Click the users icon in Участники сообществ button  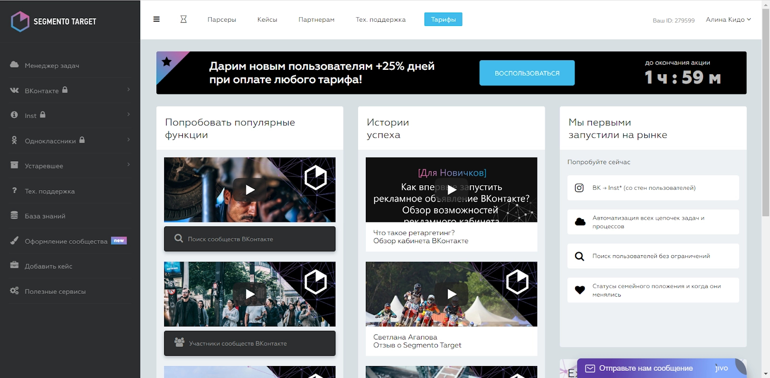180,342
